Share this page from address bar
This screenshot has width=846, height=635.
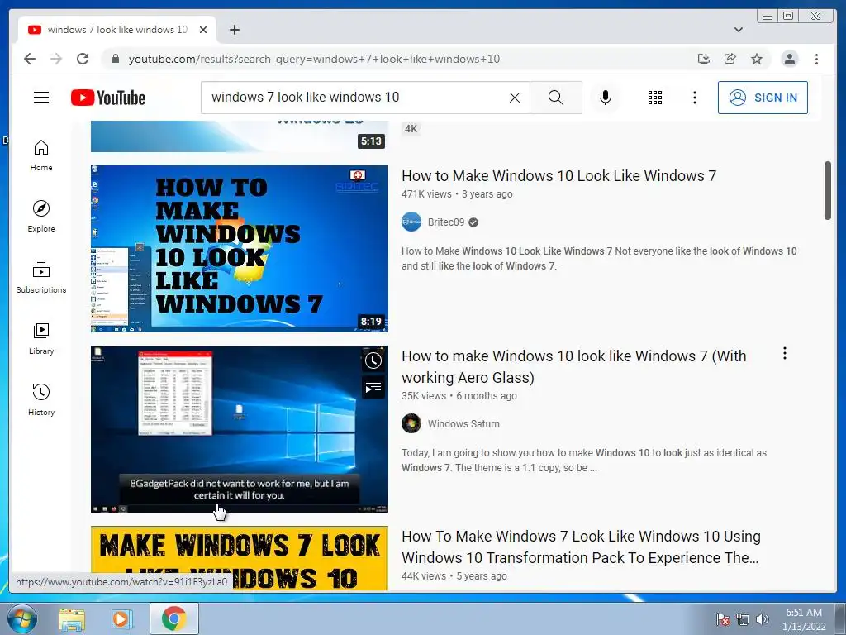click(x=730, y=59)
